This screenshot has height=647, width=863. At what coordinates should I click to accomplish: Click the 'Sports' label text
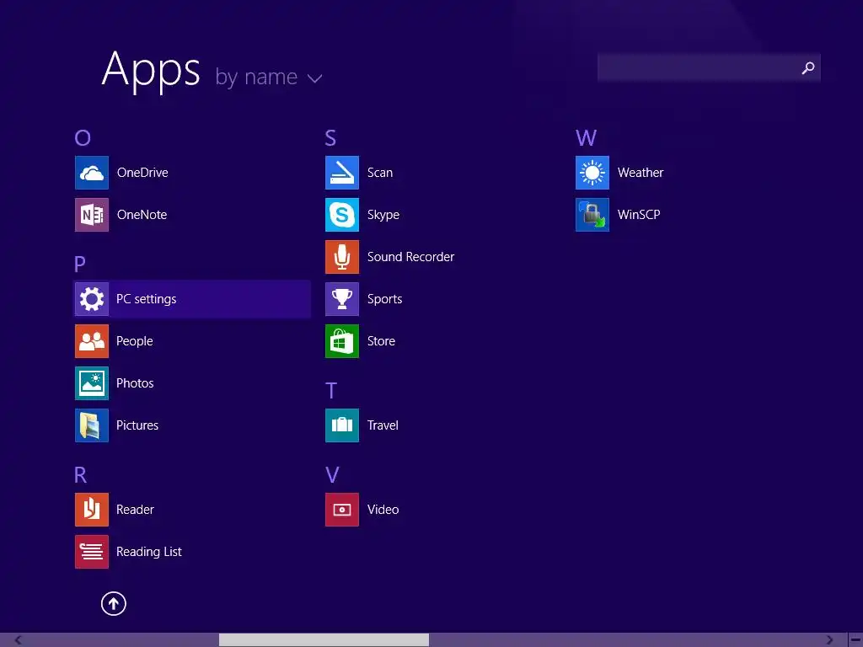384,299
